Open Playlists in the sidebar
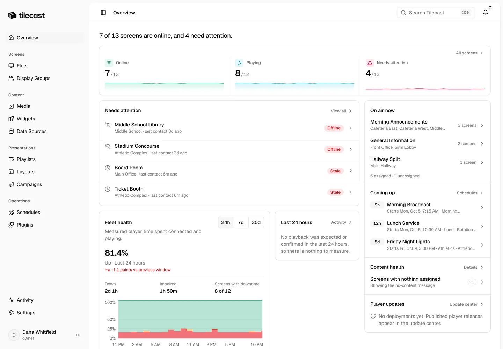503x349 pixels. click(45, 159)
